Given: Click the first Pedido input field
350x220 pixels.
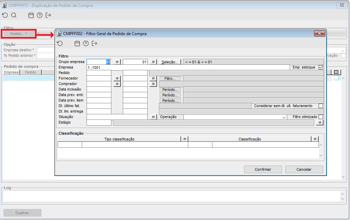Looking at the screenshot, I should (x=99, y=73).
